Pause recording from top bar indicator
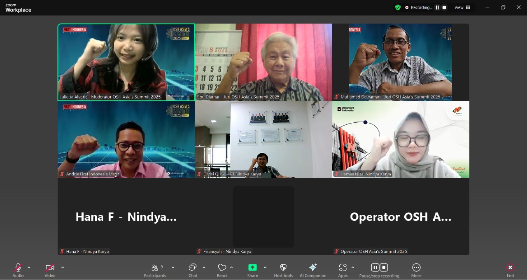Viewport: 527px width, 280px height. 437,7
